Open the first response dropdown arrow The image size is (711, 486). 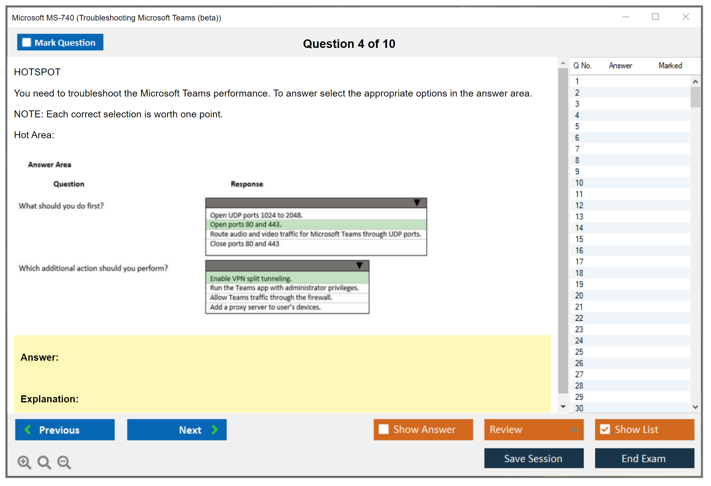(417, 202)
